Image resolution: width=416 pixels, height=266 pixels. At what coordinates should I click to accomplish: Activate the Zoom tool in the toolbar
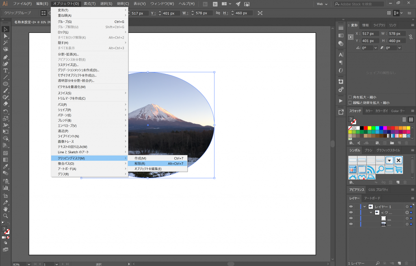(x=6, y=216)
